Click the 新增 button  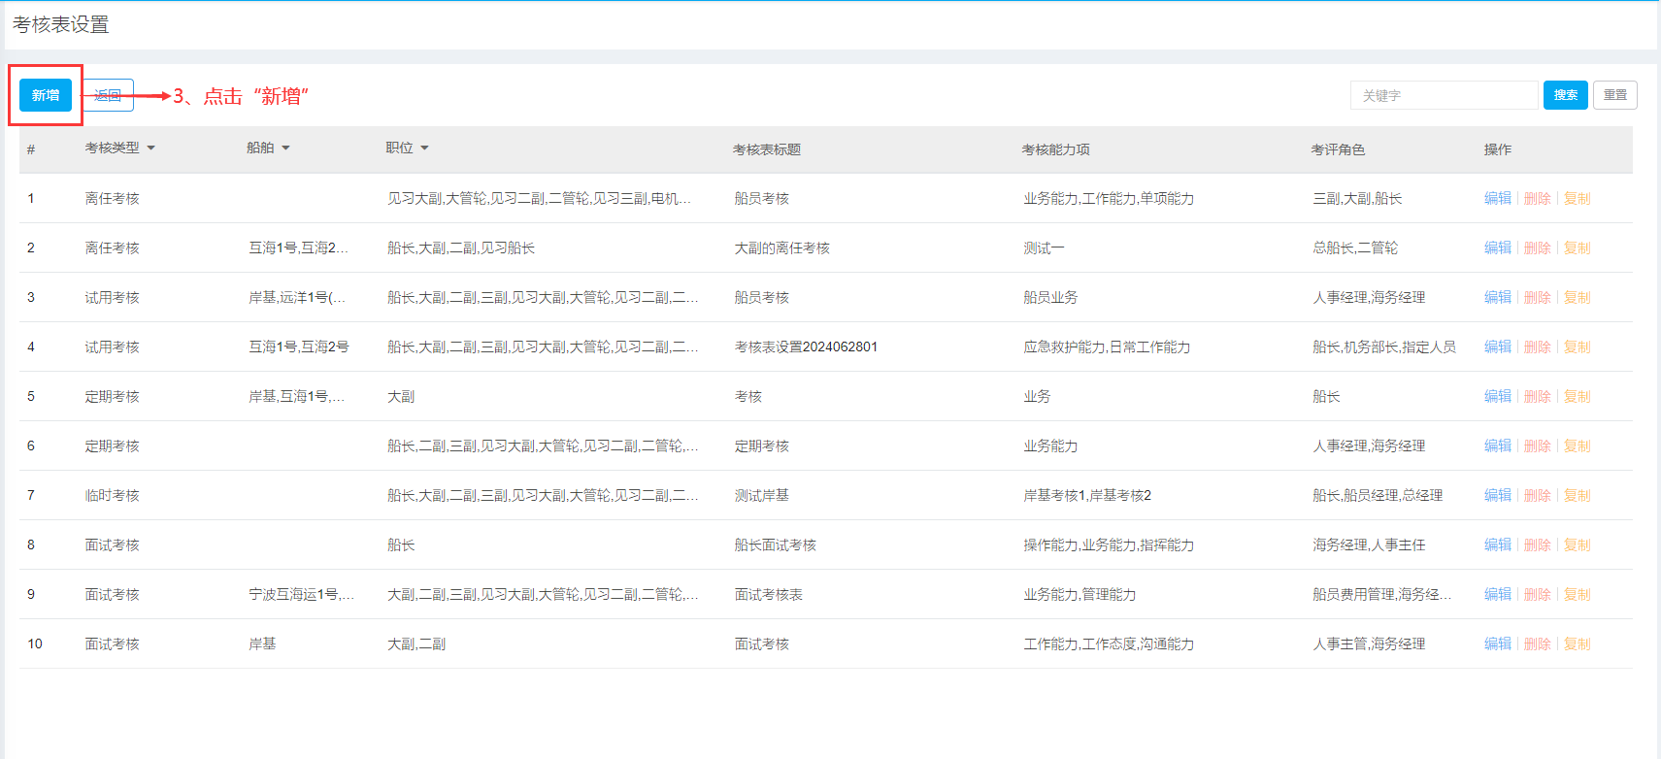point(46,95)
